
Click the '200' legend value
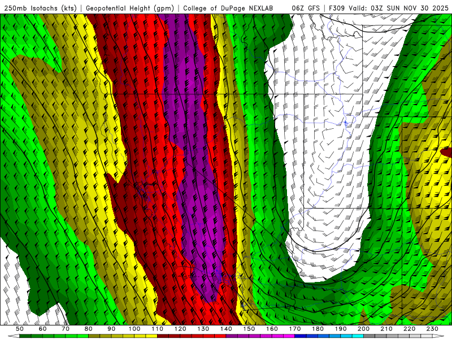coord(363,329)
